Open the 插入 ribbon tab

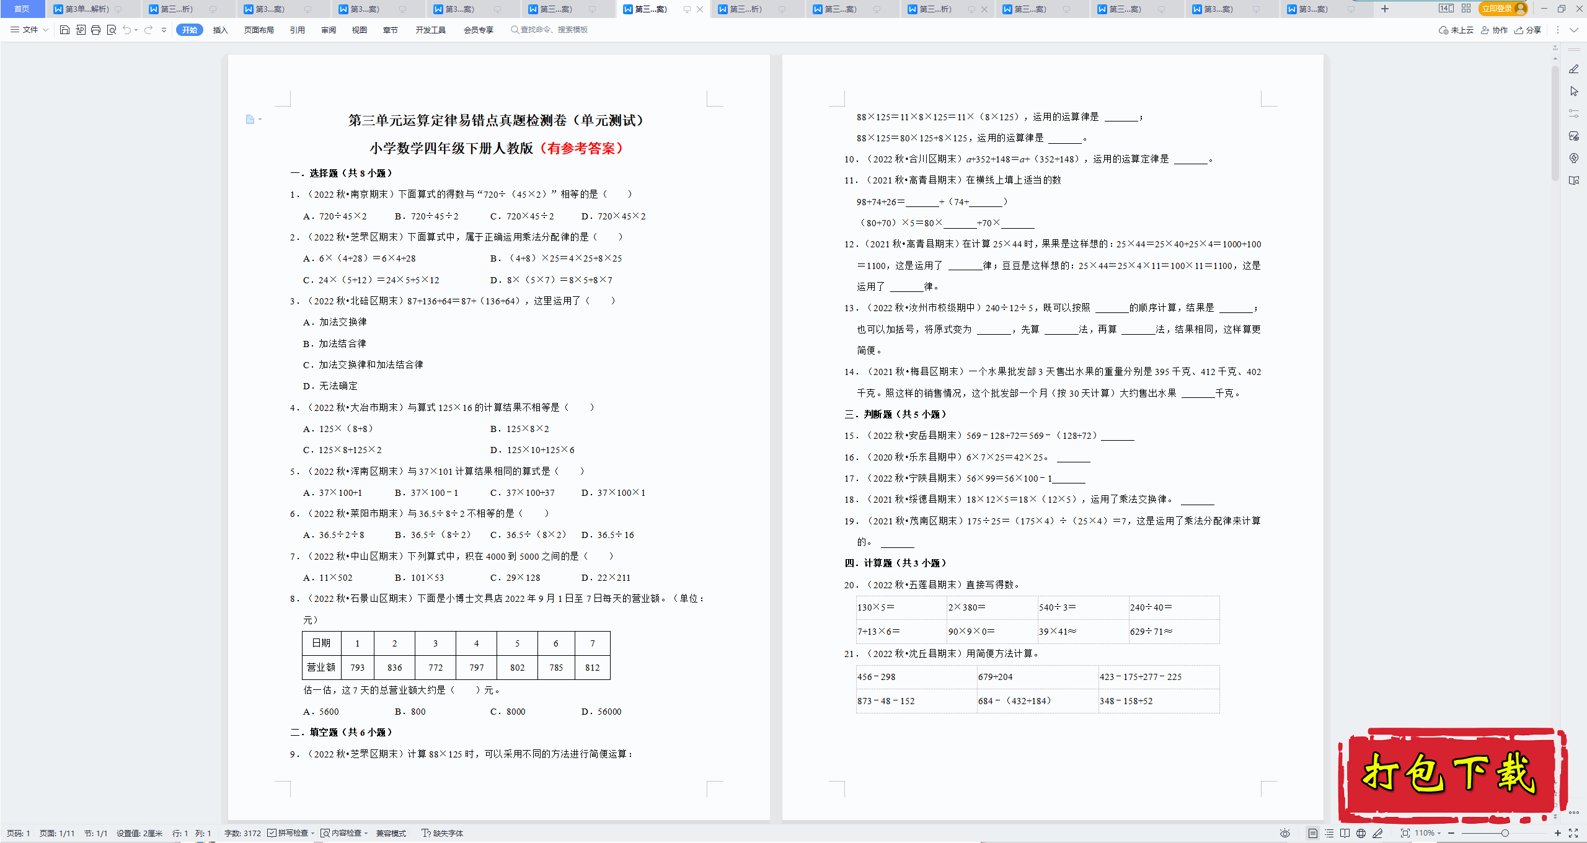220,30
